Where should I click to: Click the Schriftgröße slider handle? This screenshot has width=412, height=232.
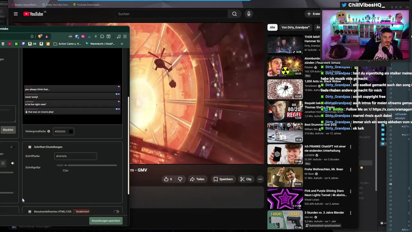[65, 165]
